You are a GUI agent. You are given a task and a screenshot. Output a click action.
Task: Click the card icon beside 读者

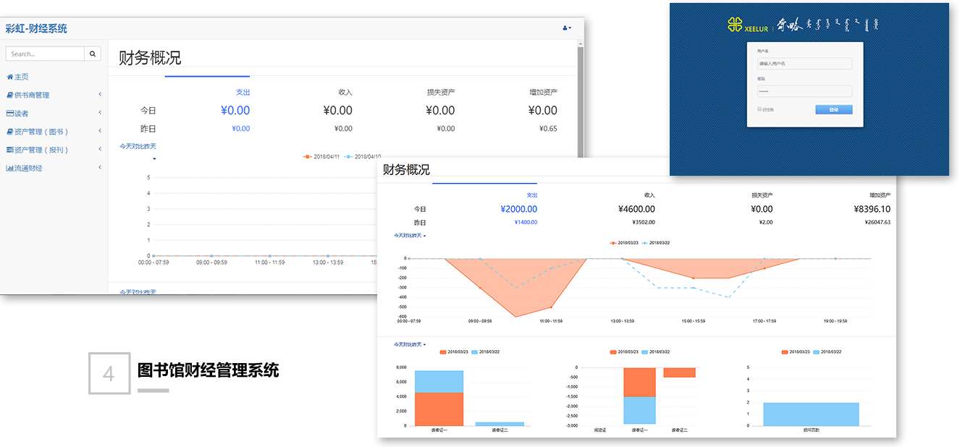(9, 114)
